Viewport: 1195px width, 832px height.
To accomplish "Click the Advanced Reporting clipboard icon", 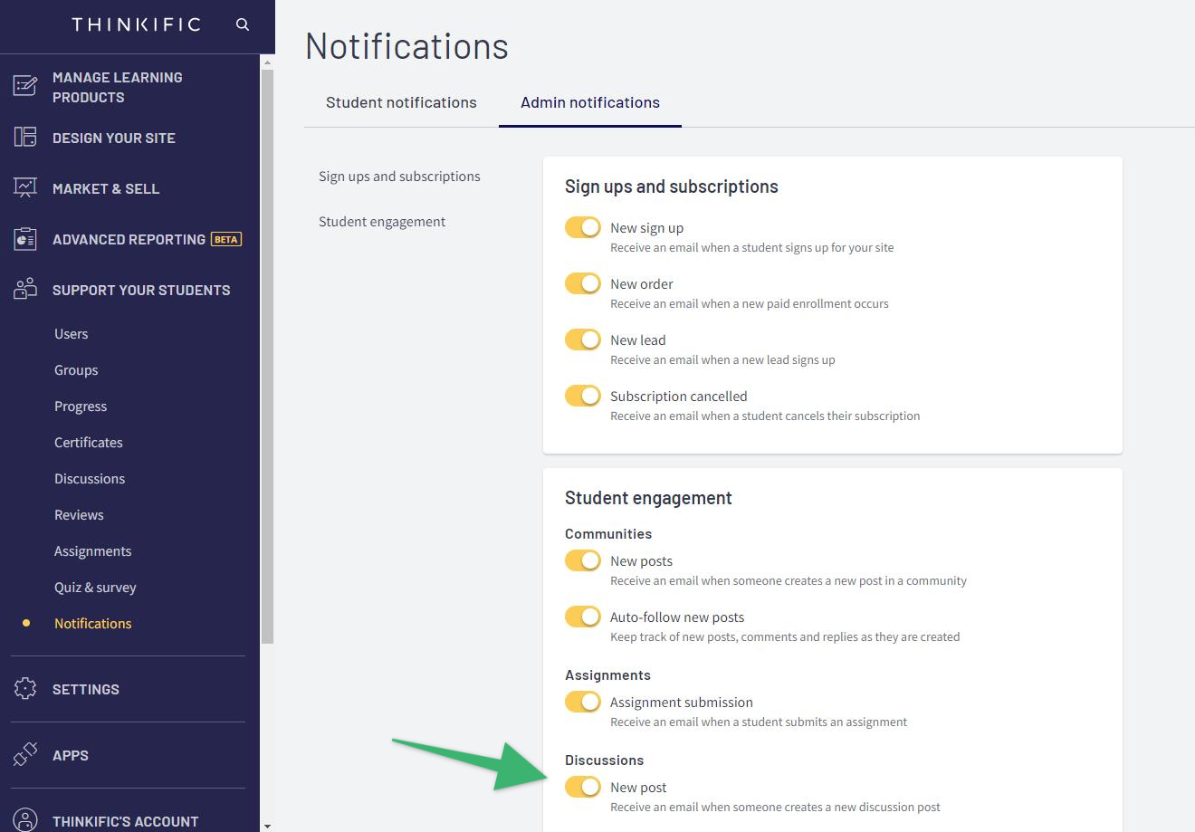I will pyautogui.click(x=25, y=239).
